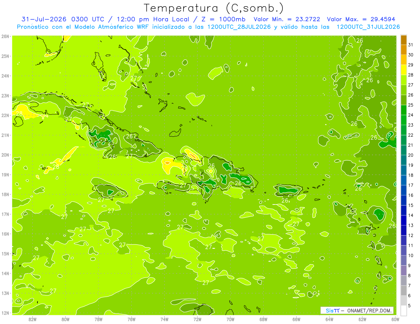Click the "19N" latitude axis label
This screenshot has height=324, width=420.
coord(5,174)
